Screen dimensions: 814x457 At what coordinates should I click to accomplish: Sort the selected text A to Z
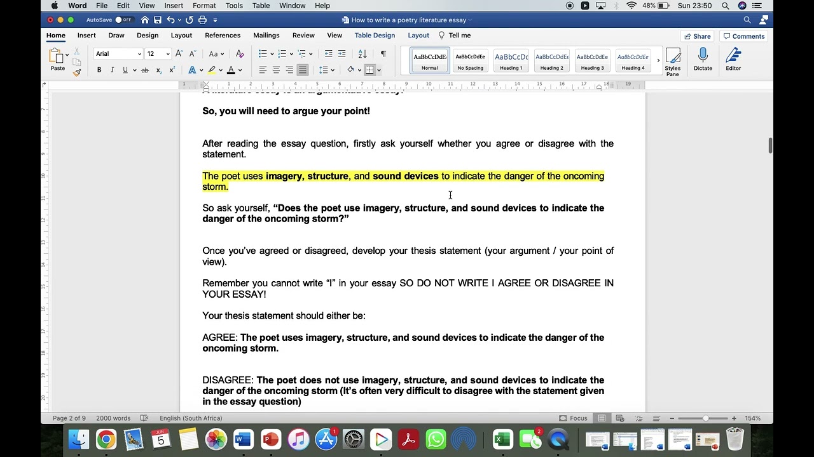pyautogui.click(x=362, y=54)
